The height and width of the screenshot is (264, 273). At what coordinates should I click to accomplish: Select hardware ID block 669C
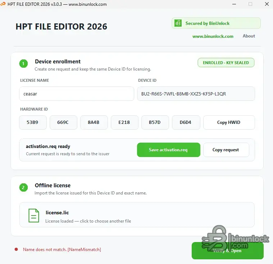63,122
